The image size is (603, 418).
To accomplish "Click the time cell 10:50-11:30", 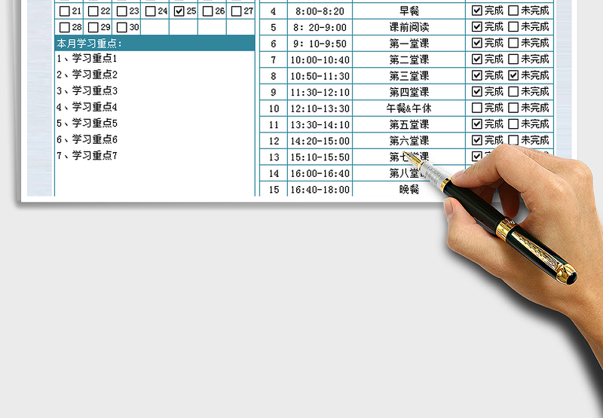I will point(320,75).
